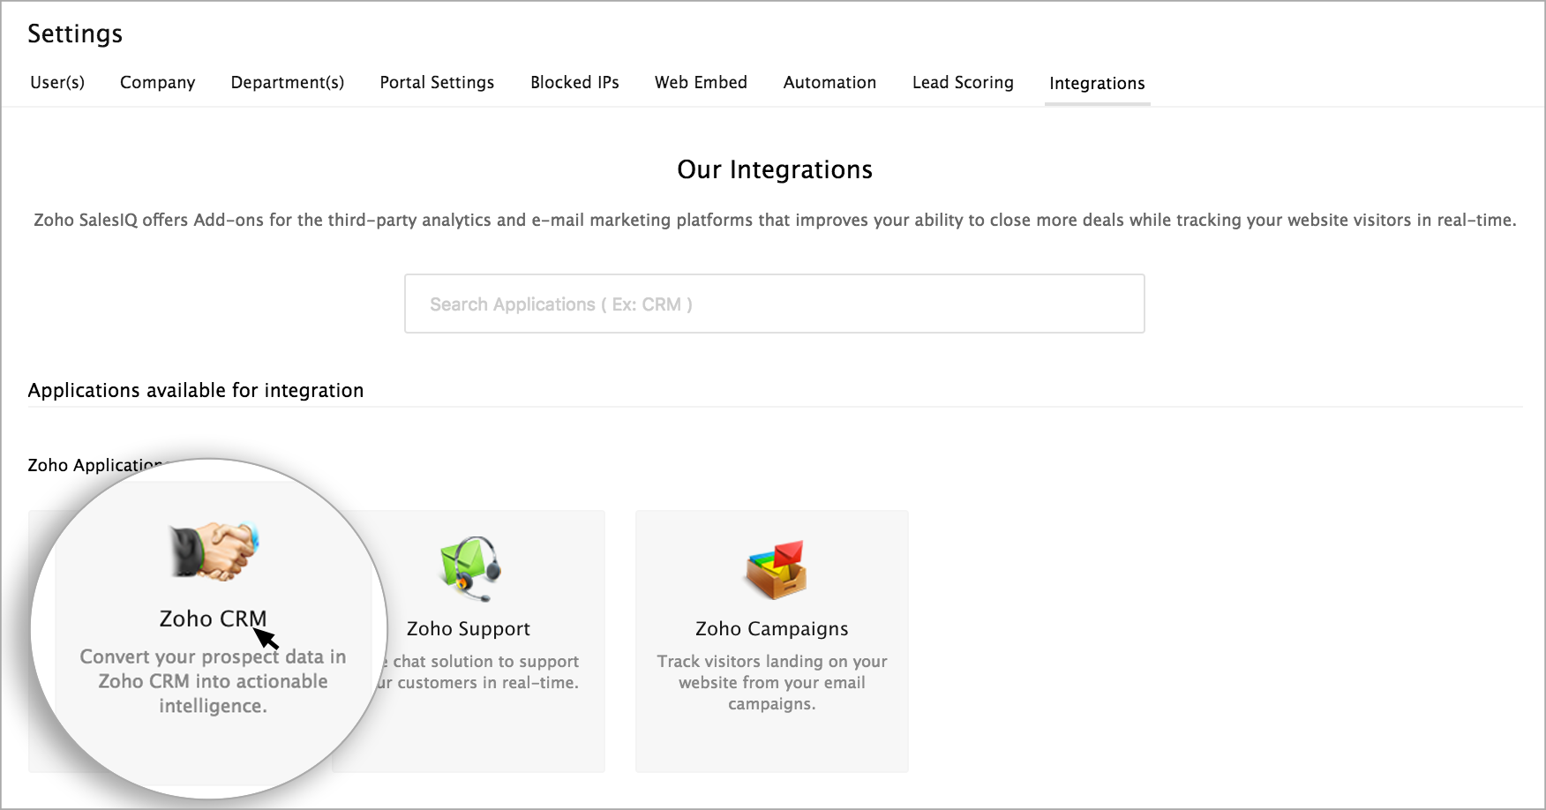Open the Lead Scoring tab
The image size is (1546, 810).
click(963, 82)
